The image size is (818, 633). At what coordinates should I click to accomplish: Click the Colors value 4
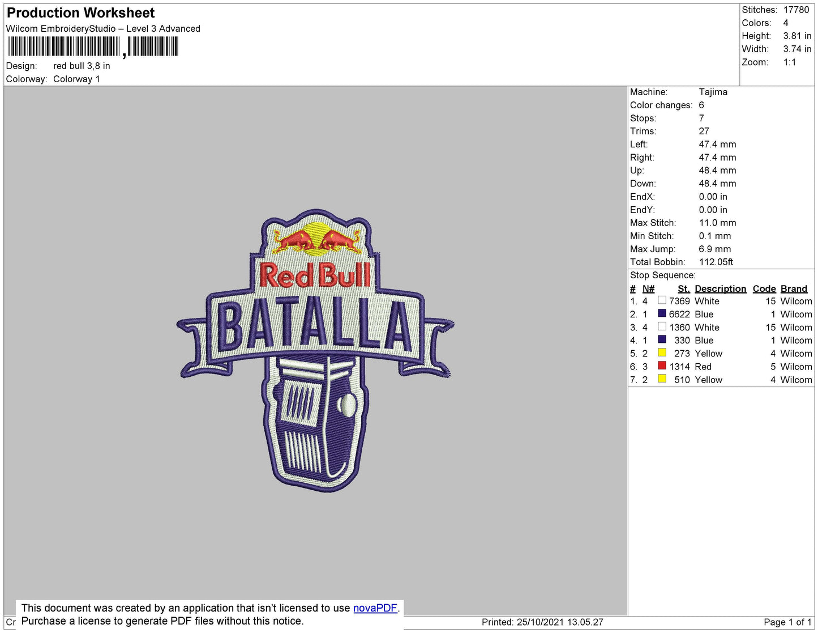coord(786,23)
